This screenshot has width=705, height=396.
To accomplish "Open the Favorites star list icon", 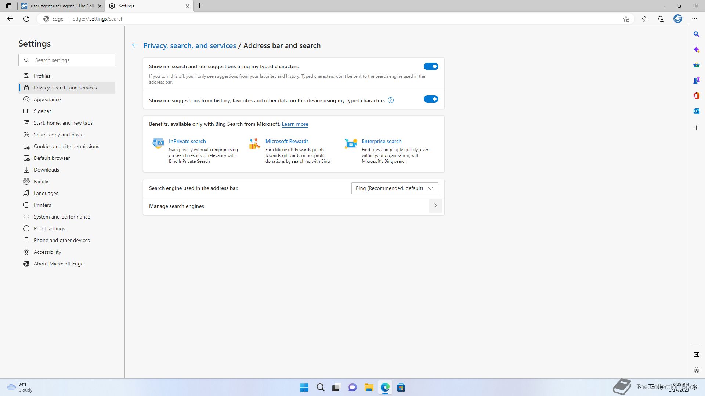I will point(645,19).
